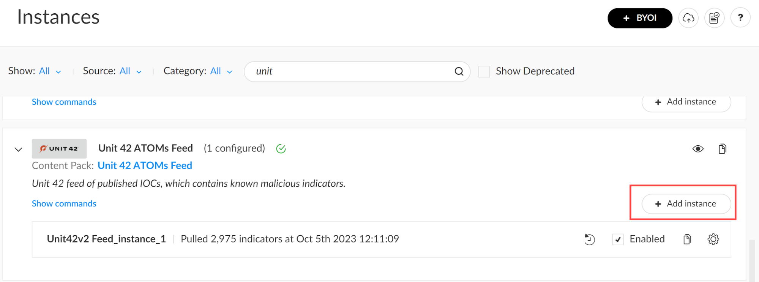Click the document icon in the Unit42v2 instance row
759x282 pixels.
687,239
